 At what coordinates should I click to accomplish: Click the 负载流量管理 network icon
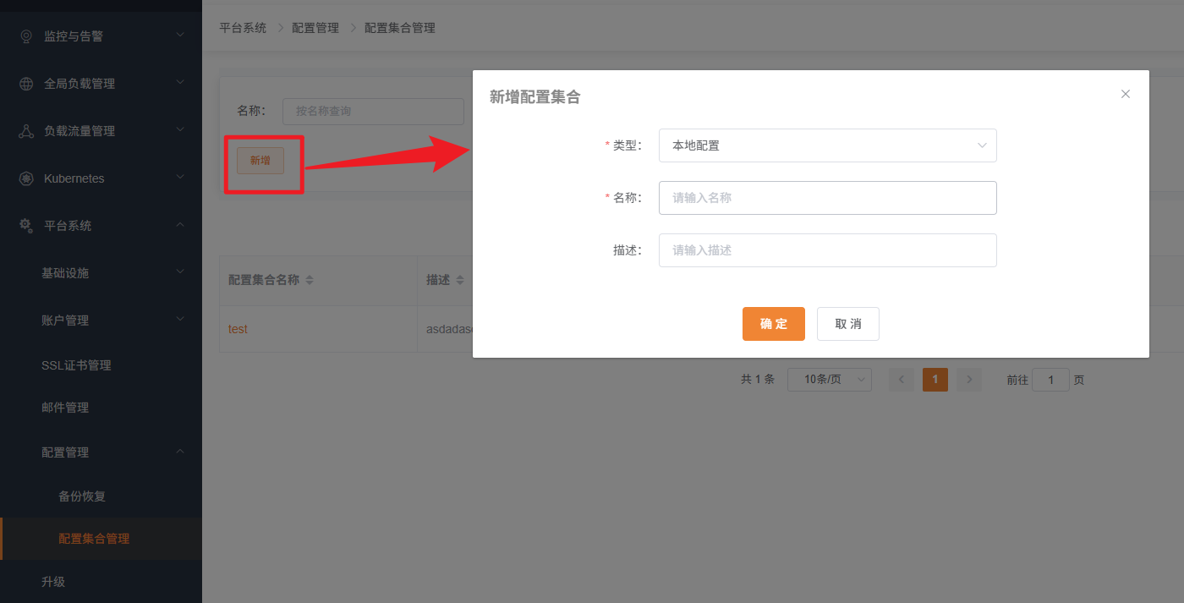26,131
